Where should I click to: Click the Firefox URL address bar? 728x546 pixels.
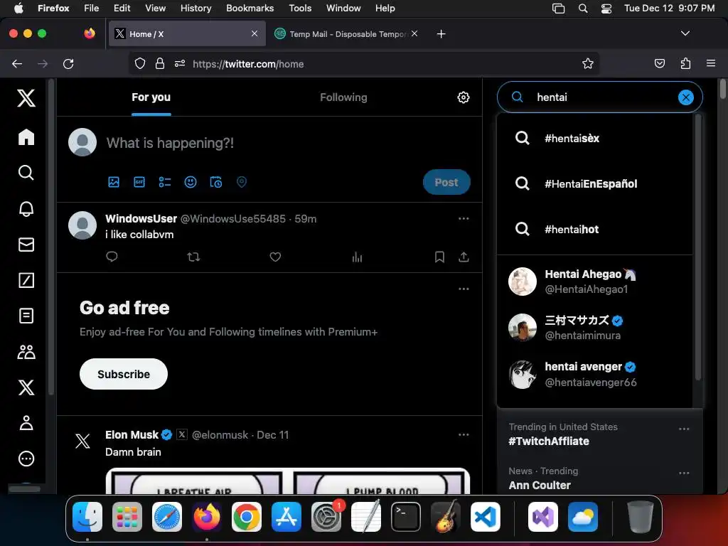click(x=365, y=64)
